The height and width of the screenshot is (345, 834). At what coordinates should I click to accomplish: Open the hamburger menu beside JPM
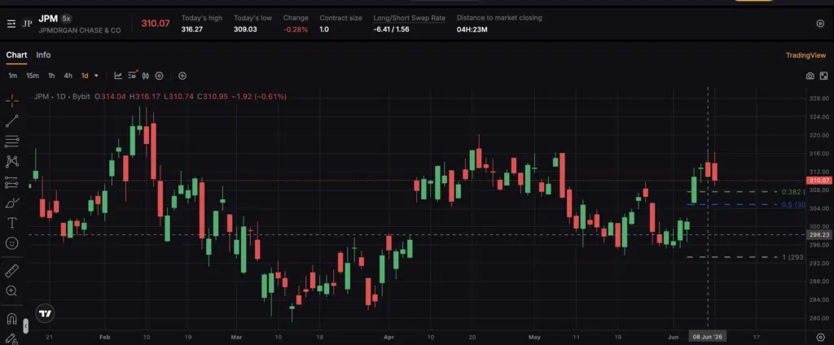click(x=11, y=24)
